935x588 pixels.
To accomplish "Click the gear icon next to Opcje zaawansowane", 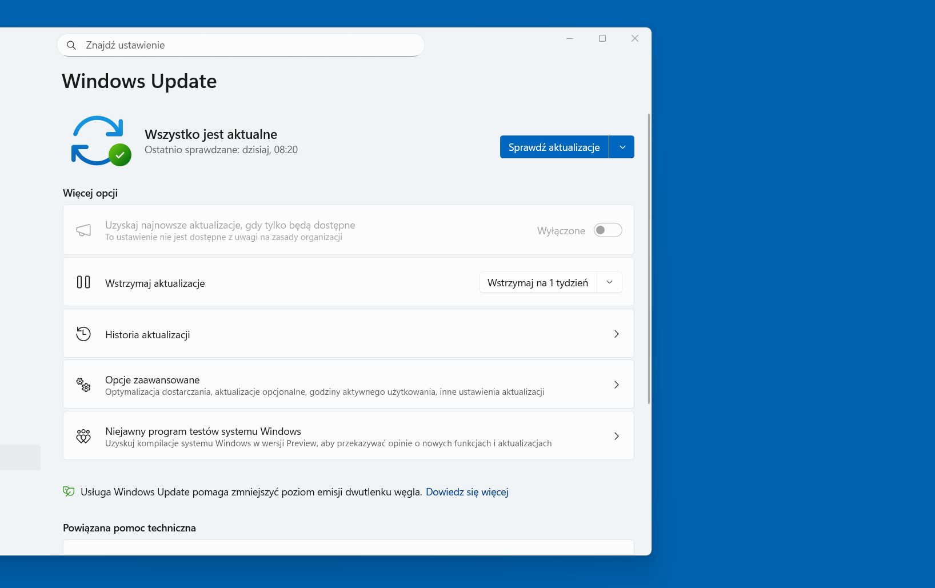I will [x=83, y=385].
